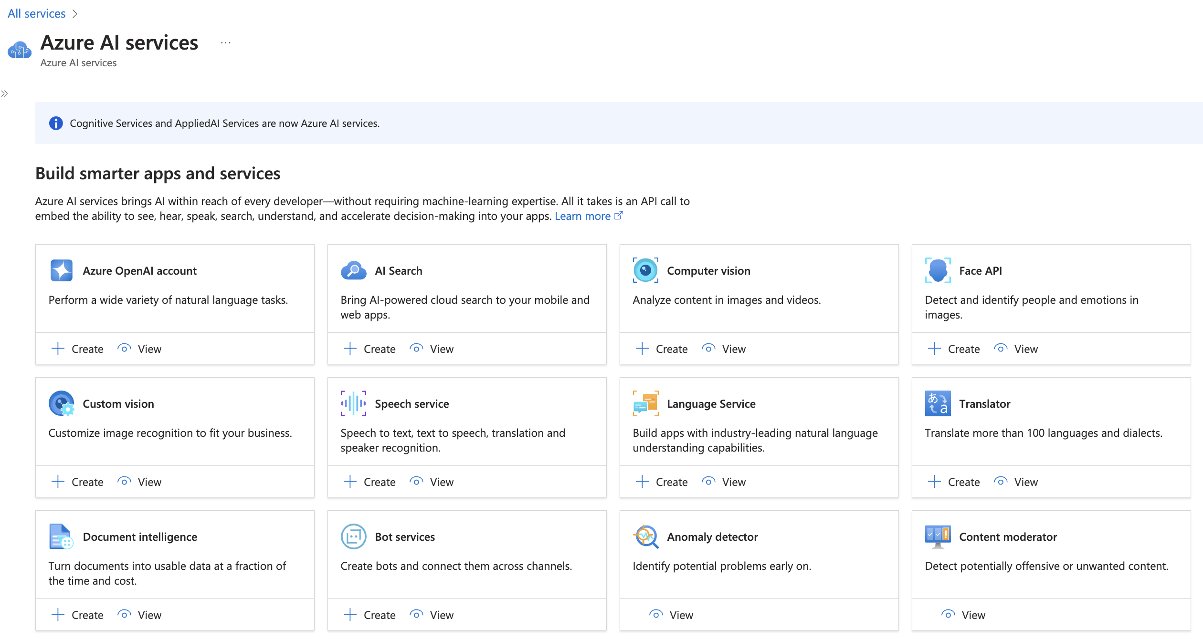The width and height of the screenshot is (1203, 639).
Task: View Language Service resources
Action: [x=724, y=482]
